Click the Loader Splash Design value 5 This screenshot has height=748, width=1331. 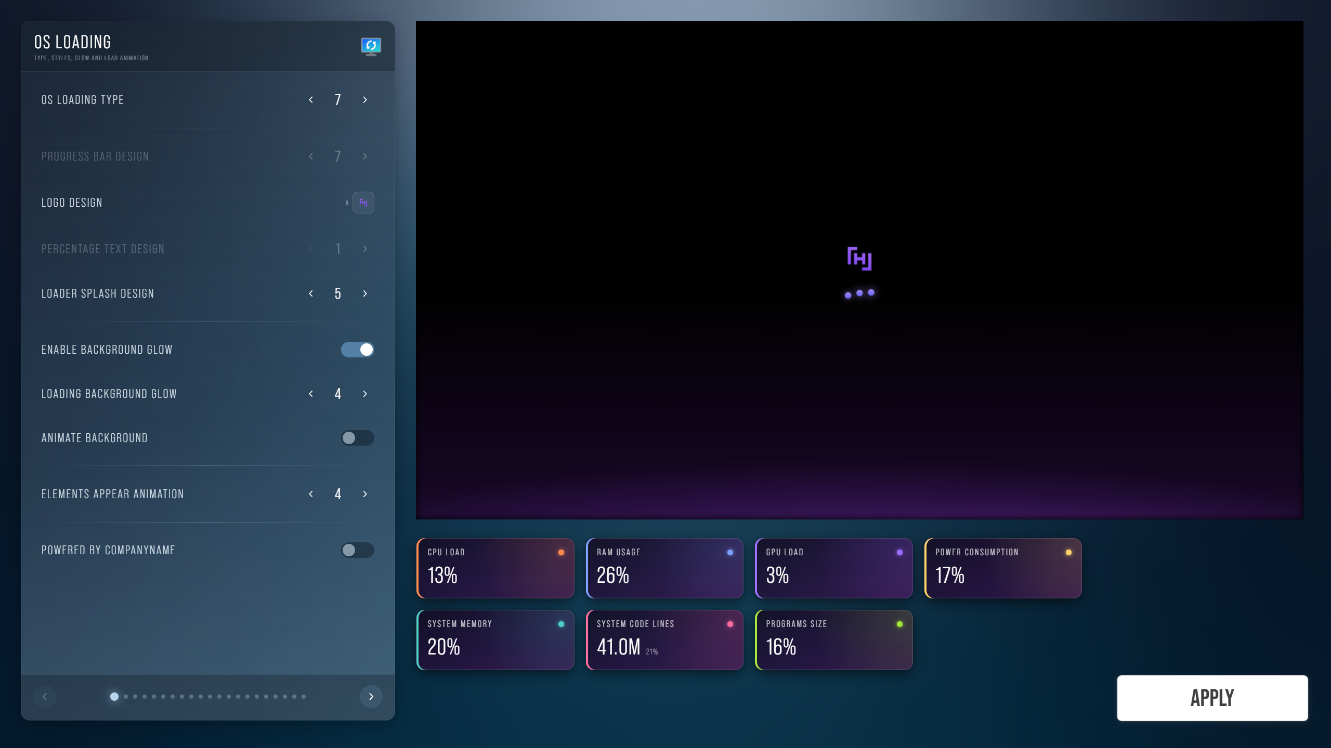tap(338, 293)
